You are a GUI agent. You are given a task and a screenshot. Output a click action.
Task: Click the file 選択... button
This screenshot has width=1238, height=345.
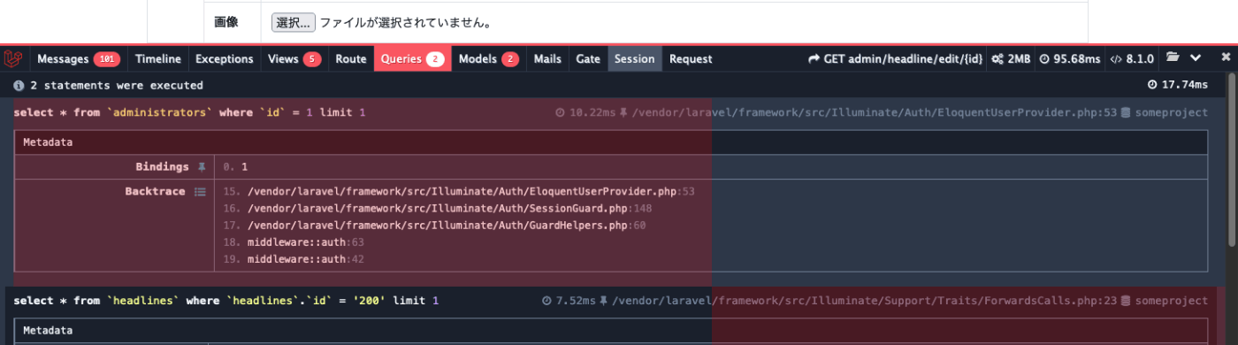pyautogui.click(x=294, y=22)
